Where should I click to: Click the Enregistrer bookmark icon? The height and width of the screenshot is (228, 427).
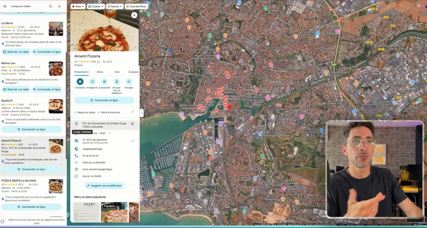click(92, 82)
